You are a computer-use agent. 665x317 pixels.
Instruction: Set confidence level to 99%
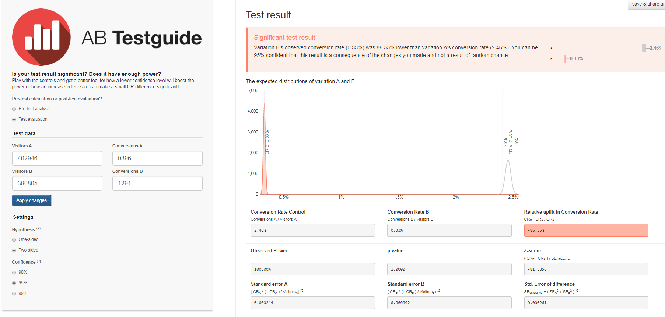pos(14,294)
